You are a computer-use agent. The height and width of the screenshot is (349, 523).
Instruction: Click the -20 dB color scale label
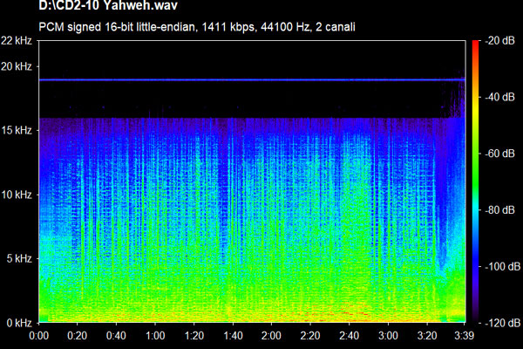[500, 41]
